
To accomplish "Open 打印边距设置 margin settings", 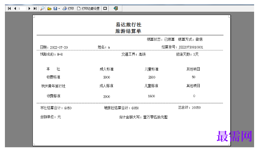I will point(88,9).
